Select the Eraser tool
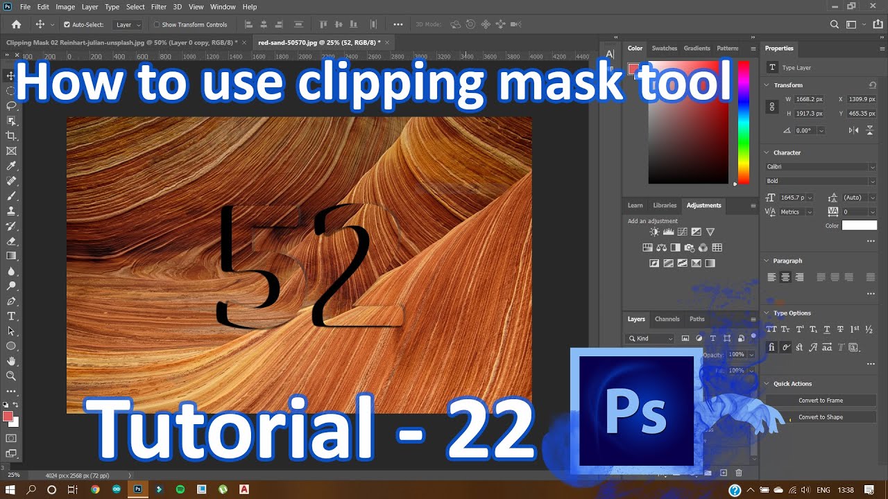The height and width of the screenshot is (499, 888). coord(11,241)
